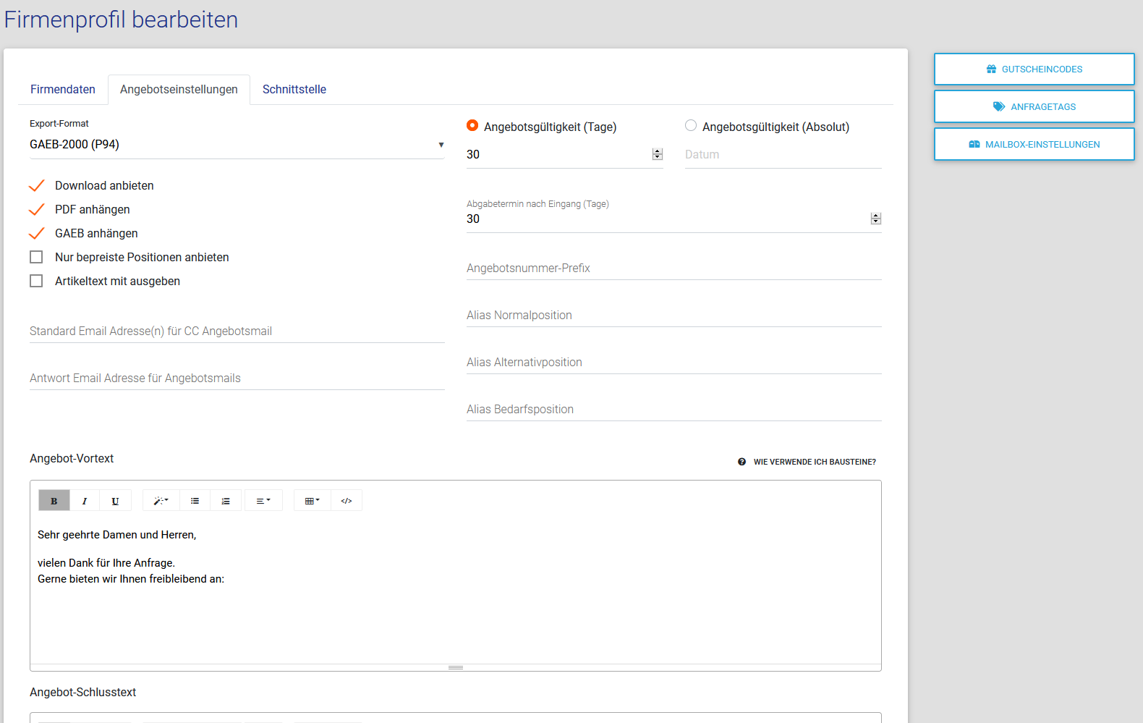Enable Nur bepreiste Positionen anbieten

coord(36,257)
